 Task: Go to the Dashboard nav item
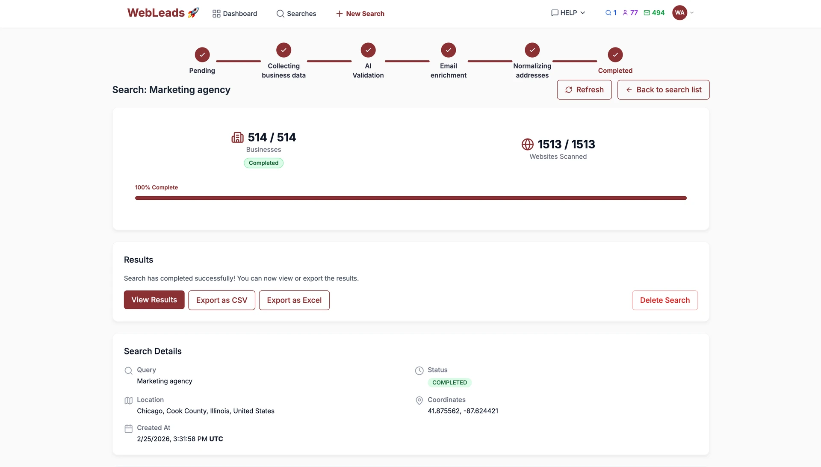pos(235,14)
